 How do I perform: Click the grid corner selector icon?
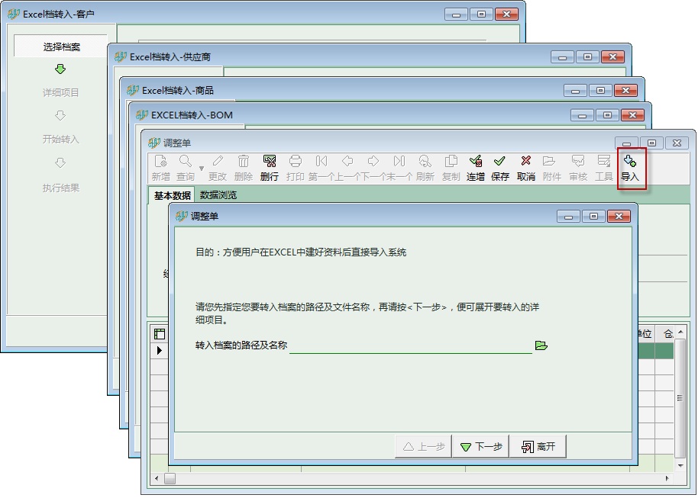[160, 334]
